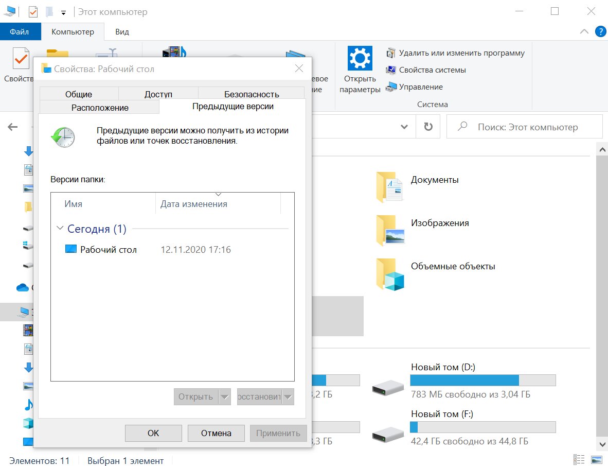608x466 pixels.
Task: Click the help question mark icon
Action: tap(600, 31)
